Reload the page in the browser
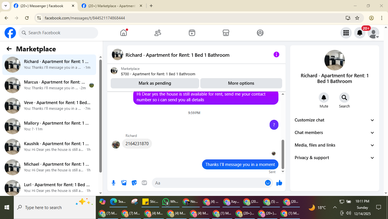The image size is (388, 219). coord(27,18)
